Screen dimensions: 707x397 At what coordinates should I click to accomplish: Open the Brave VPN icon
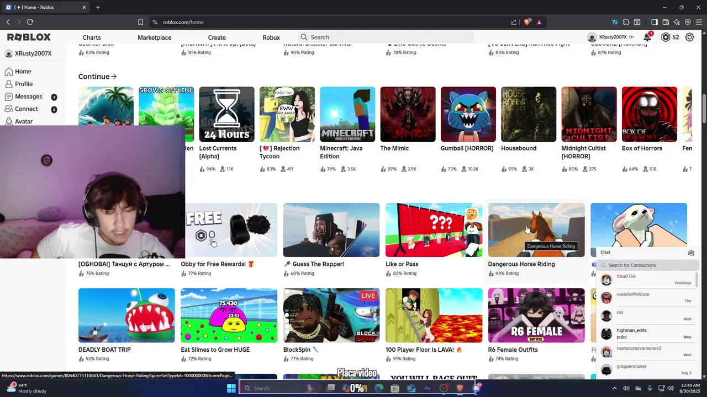tap(688, 22)
